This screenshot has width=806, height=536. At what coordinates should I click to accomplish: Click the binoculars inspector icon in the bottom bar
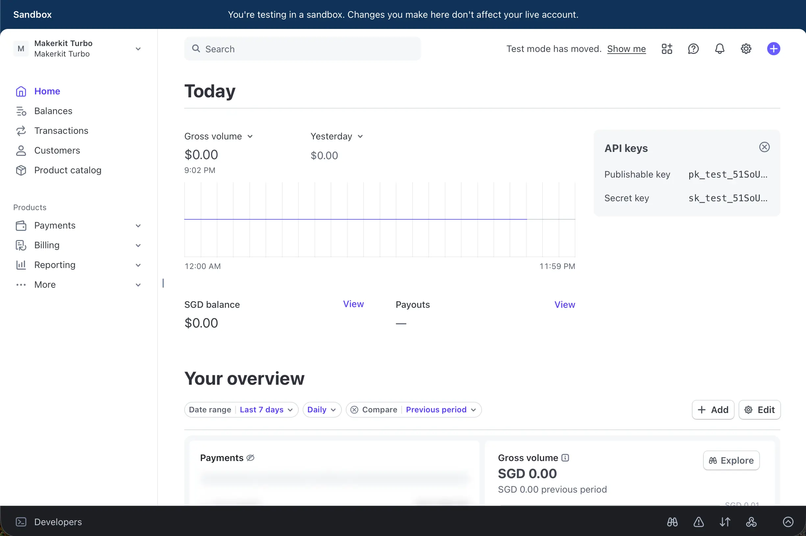[672, 522]
